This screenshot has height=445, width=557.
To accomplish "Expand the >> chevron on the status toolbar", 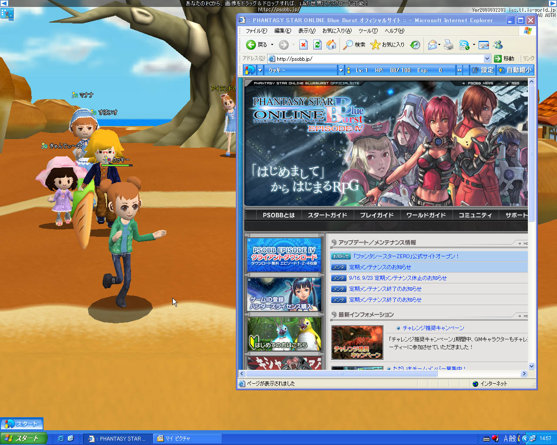I will [459, 70].
